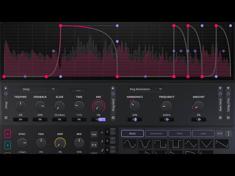The height and width of the screenshot is (176, 235).
Task: Flip the shape vertically with the up-down arrow icon
Action: [x=229, y=133]
